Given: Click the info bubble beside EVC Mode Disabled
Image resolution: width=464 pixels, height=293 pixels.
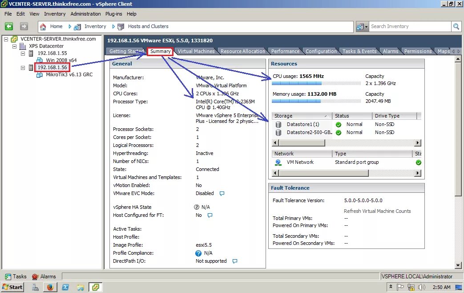Looking at the screenshot, I should [x=222, y=193].
